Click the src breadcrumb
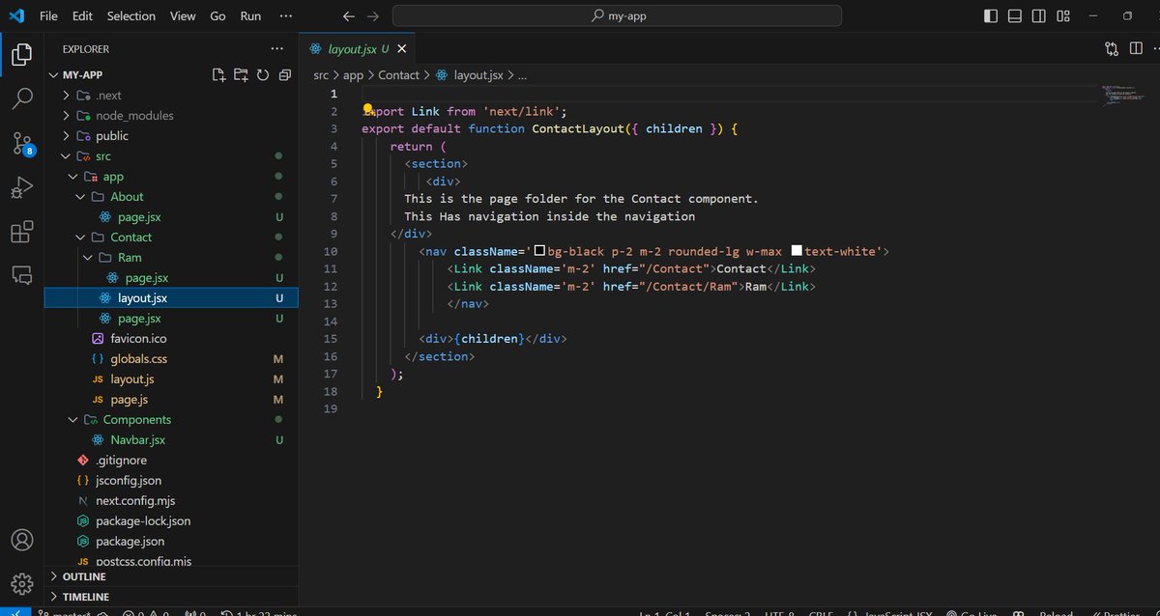 point(322,75)
